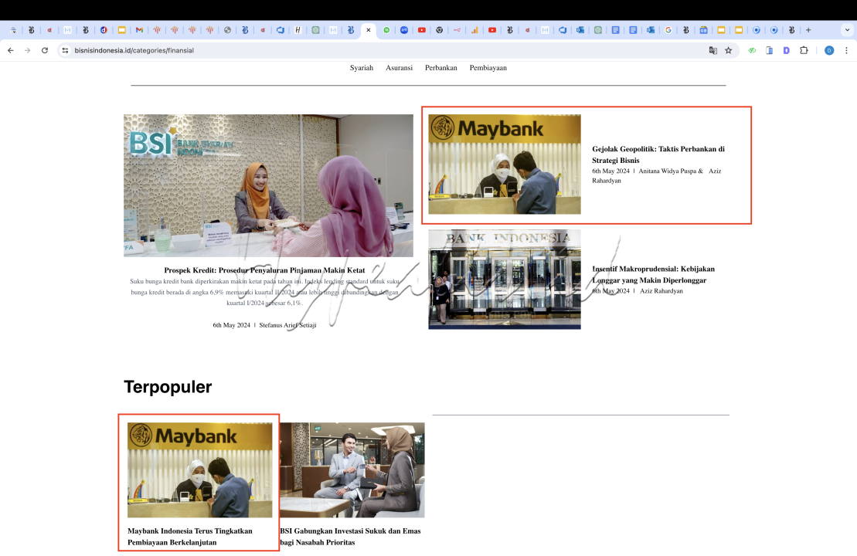Switch to the tab with H favicon
Viewport: 857px width, 556px height.
pos(298,30)
